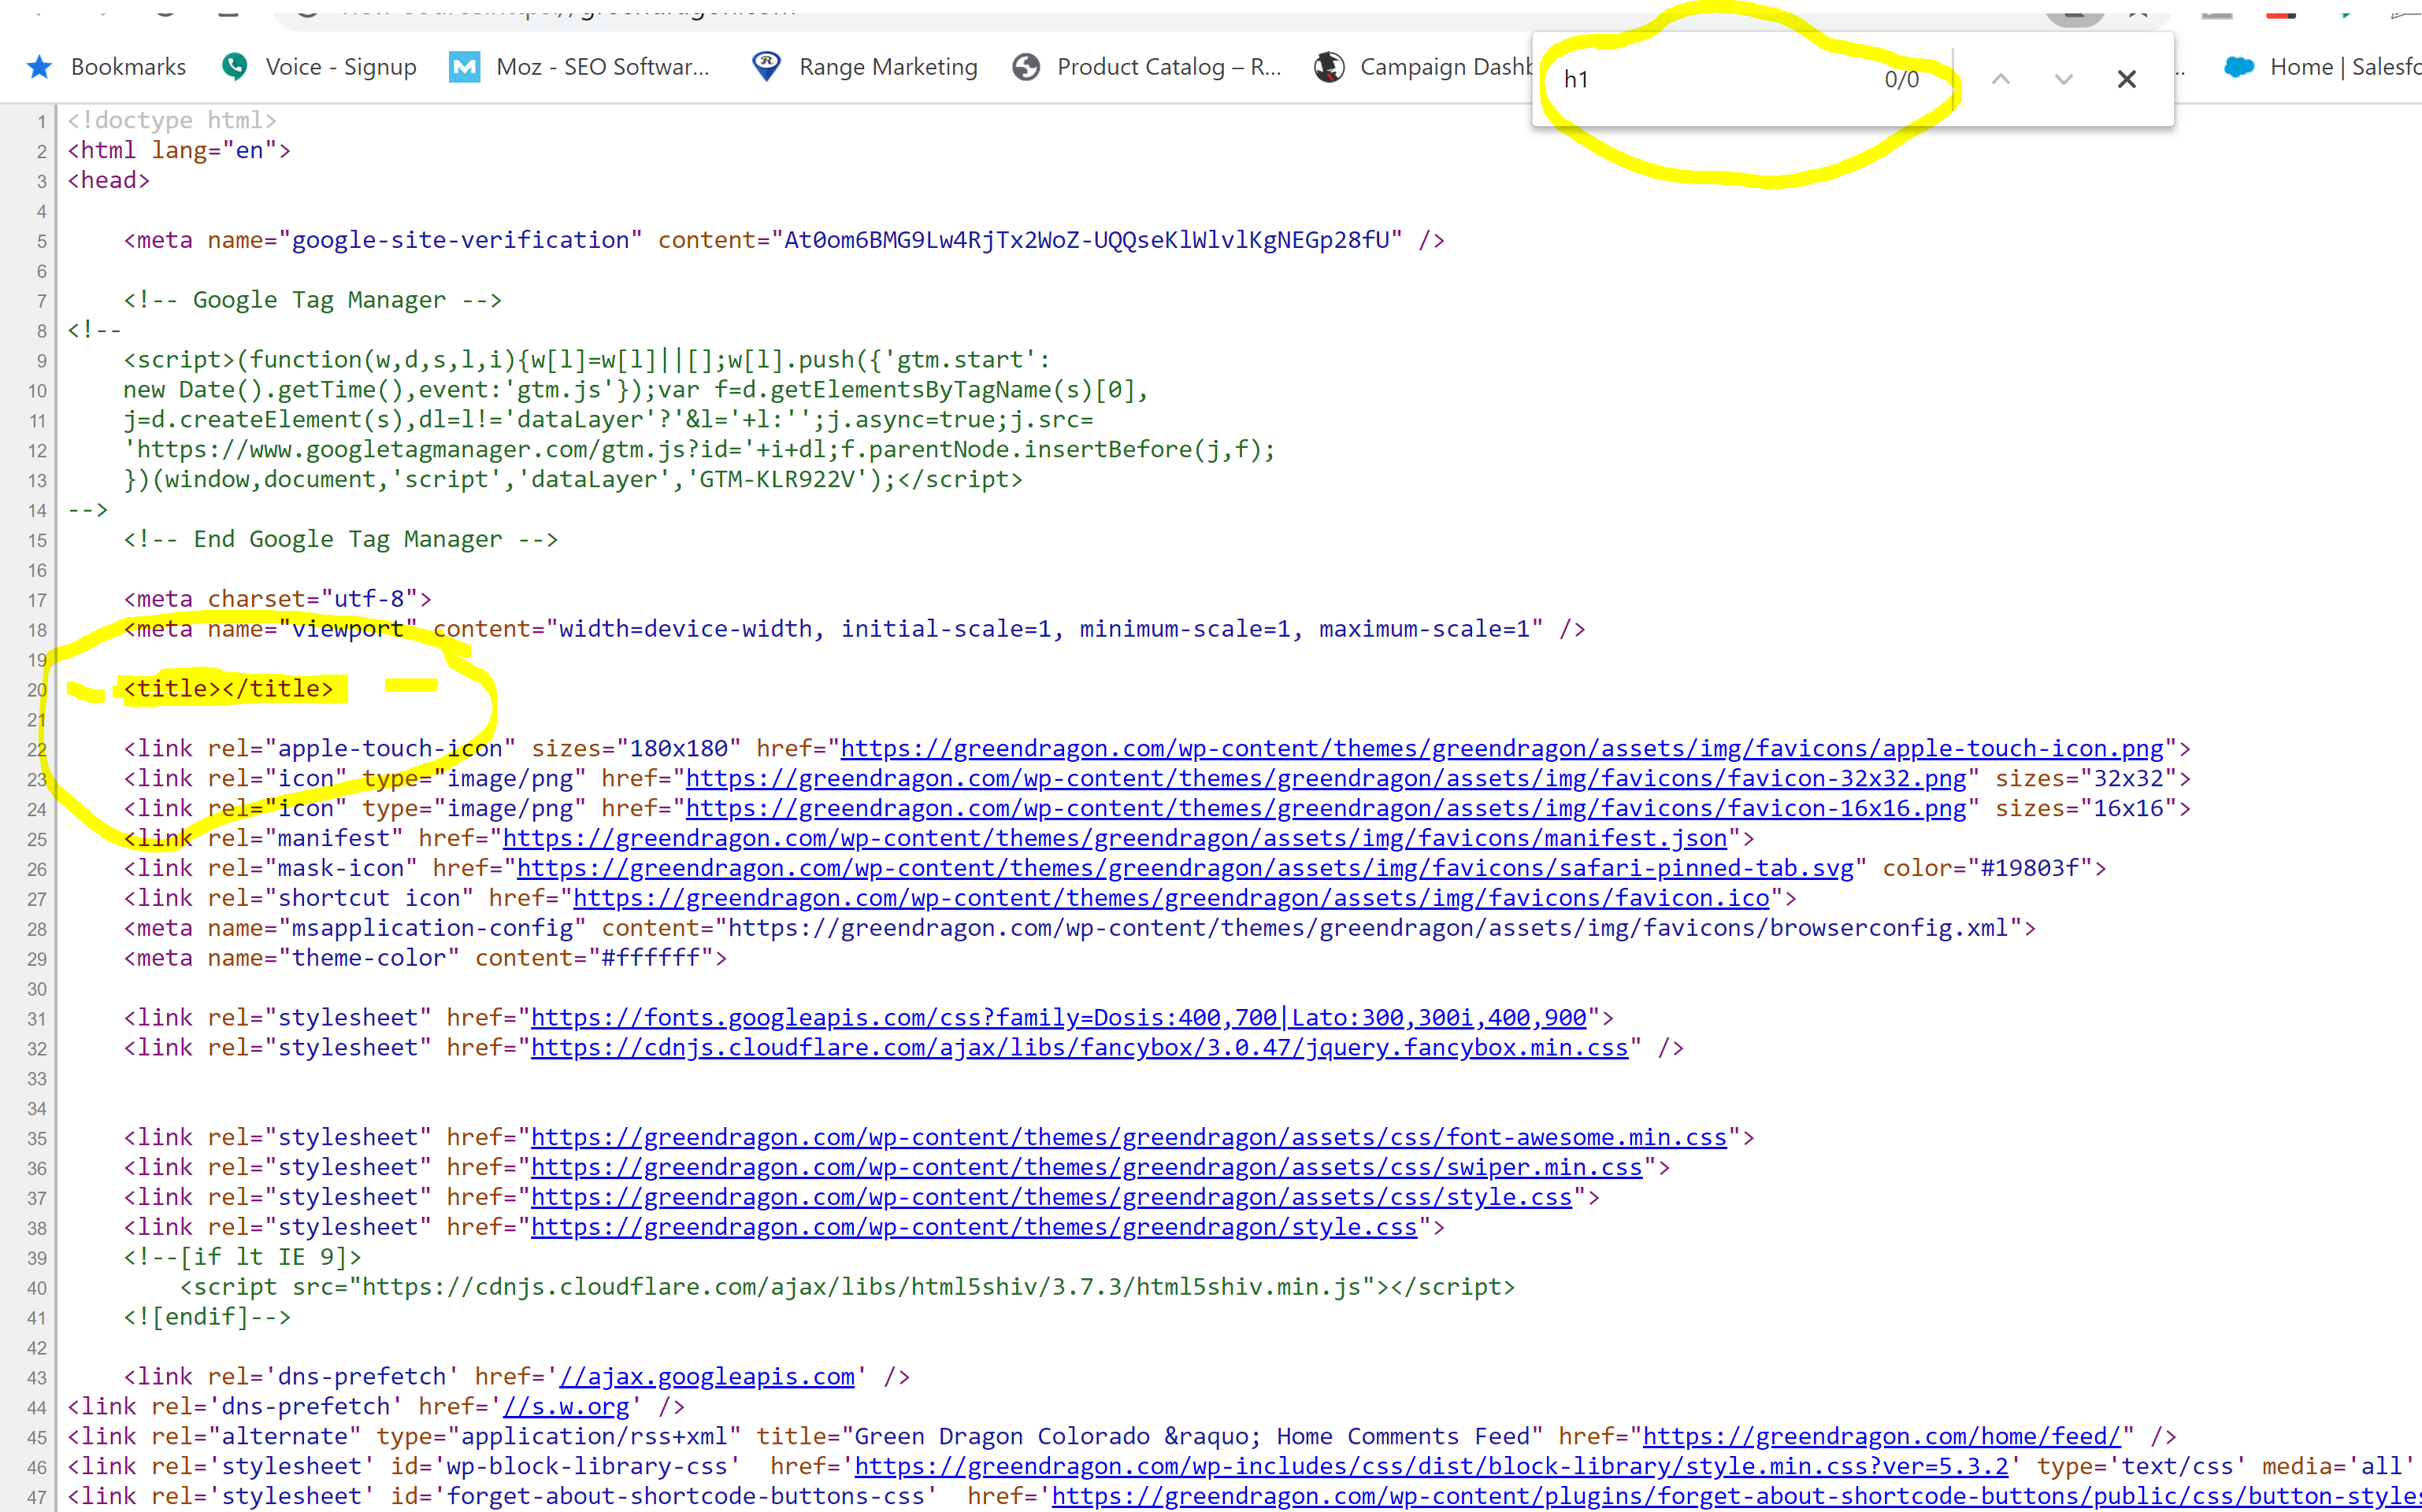Click the google-site-verification meta line
2422x1512 pixels.
coord(784,240)
